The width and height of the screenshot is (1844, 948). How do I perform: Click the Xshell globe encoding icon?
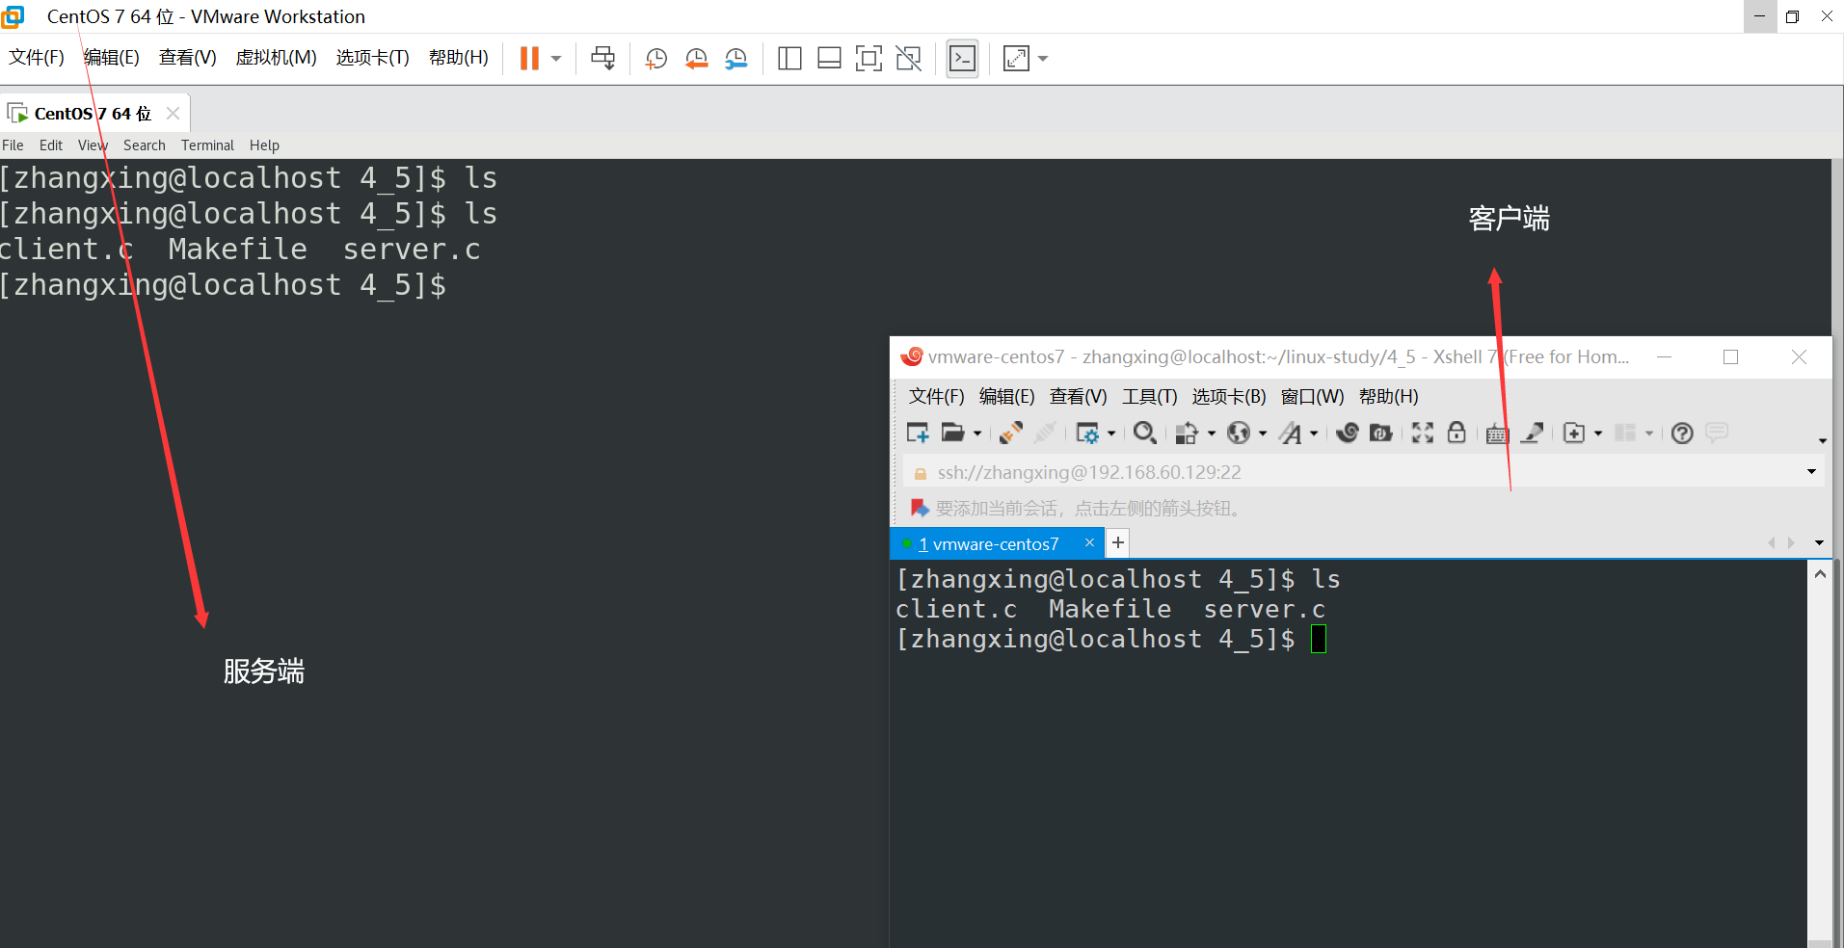[1239, 433]
